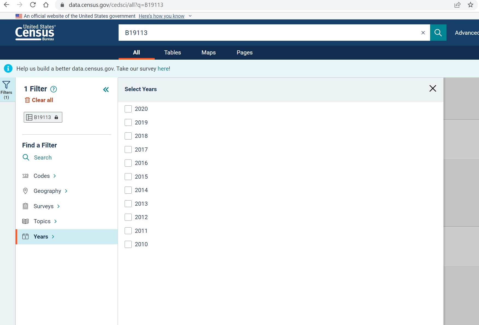Click the Search filter text link
This screenshot has width=479, height=325.
tap(43, 157)
